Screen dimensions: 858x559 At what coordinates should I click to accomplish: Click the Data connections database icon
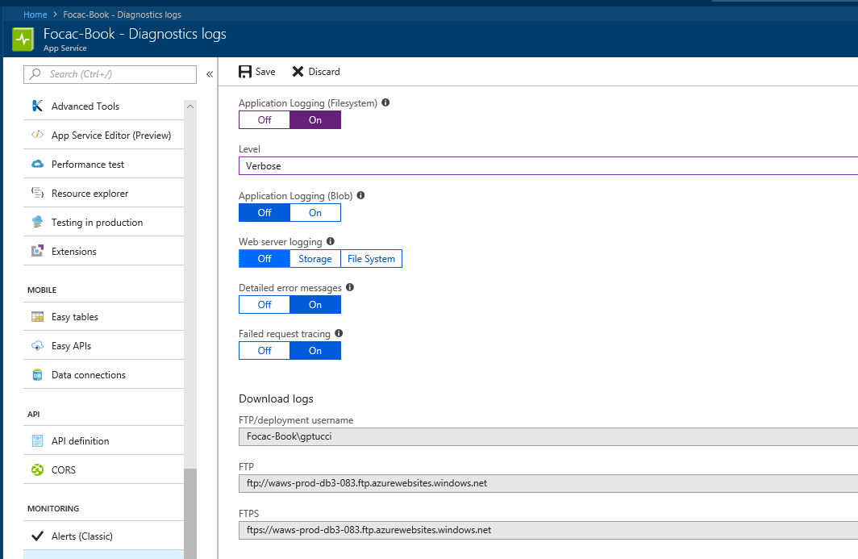click(x=37, y=374)
